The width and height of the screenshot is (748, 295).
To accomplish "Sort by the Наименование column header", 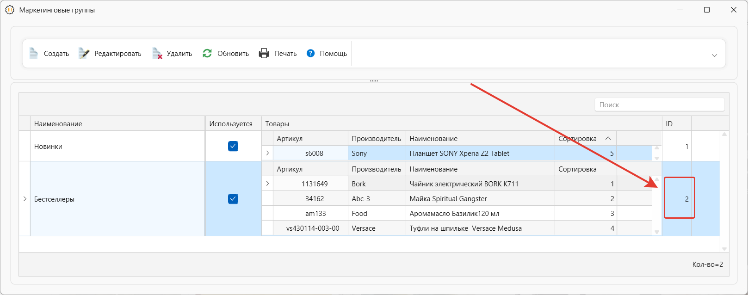I will [x=58, y=124].
